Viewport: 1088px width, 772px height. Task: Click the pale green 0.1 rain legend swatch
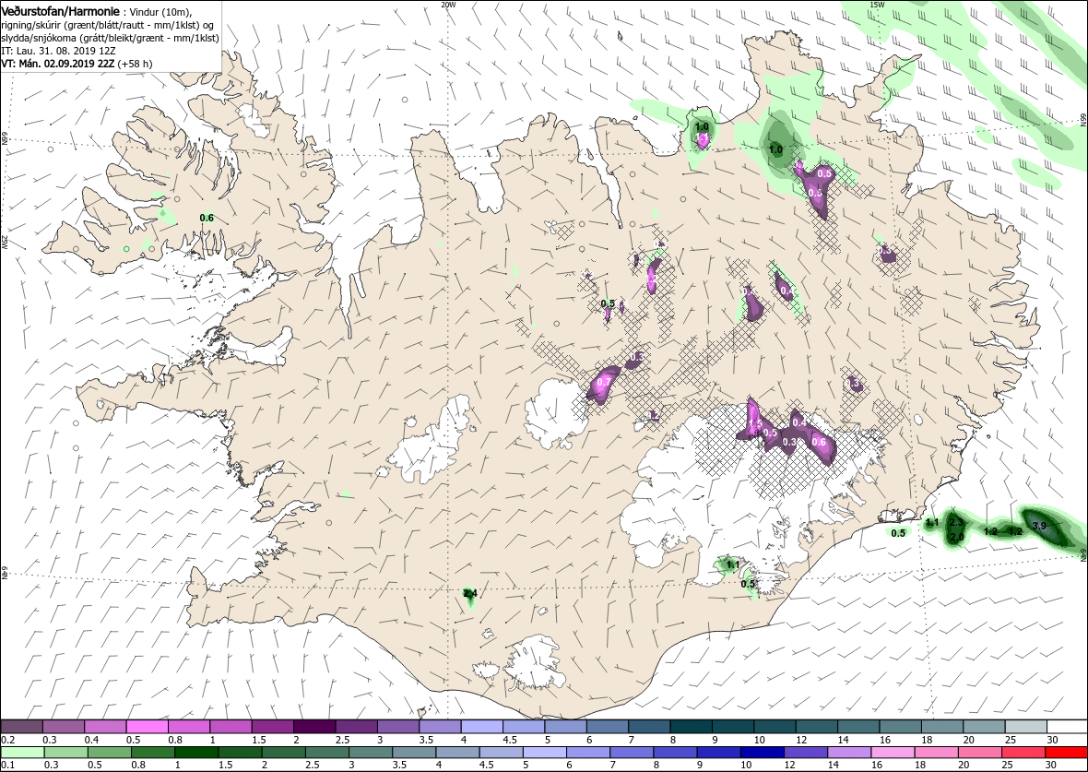pos(22,753)
